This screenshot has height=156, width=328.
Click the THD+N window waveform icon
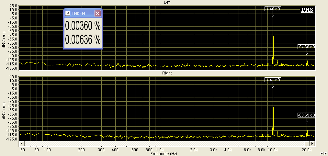(68, 14)
